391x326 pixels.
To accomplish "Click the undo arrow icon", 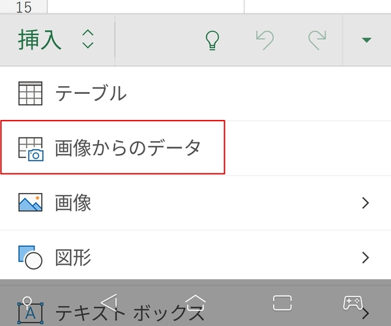I will pos(265,40).
